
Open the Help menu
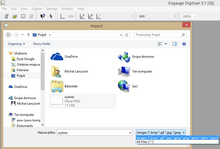pos(81,9)
